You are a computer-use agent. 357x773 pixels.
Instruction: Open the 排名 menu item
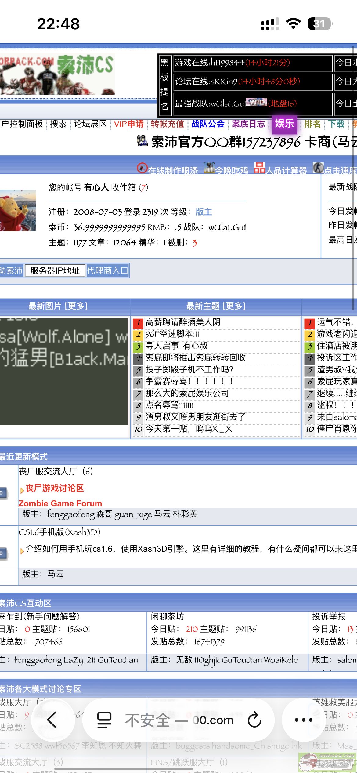(312, 124)
